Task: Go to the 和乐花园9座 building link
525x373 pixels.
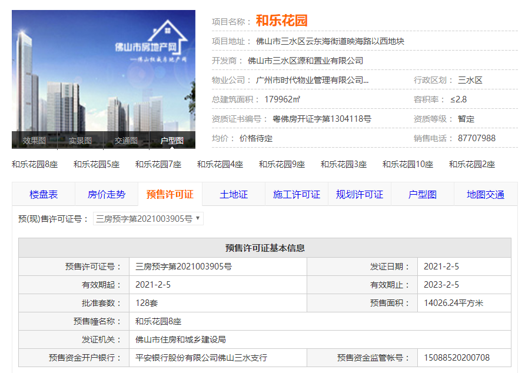Action: (282, 164)
